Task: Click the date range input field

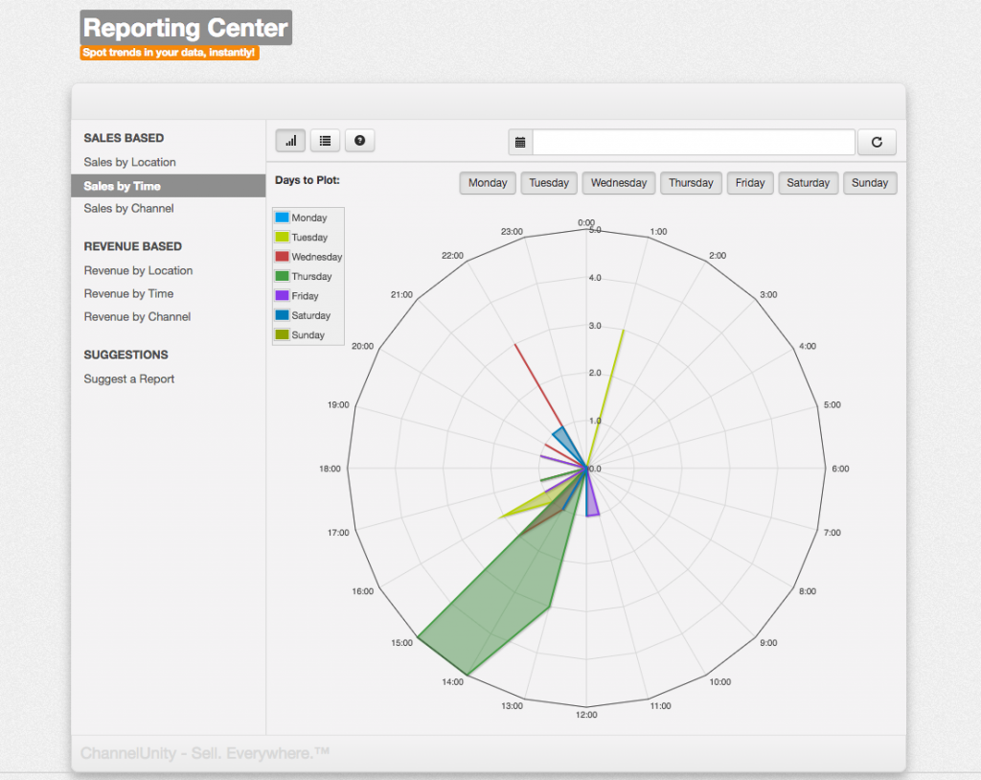Action: (693, 143)
